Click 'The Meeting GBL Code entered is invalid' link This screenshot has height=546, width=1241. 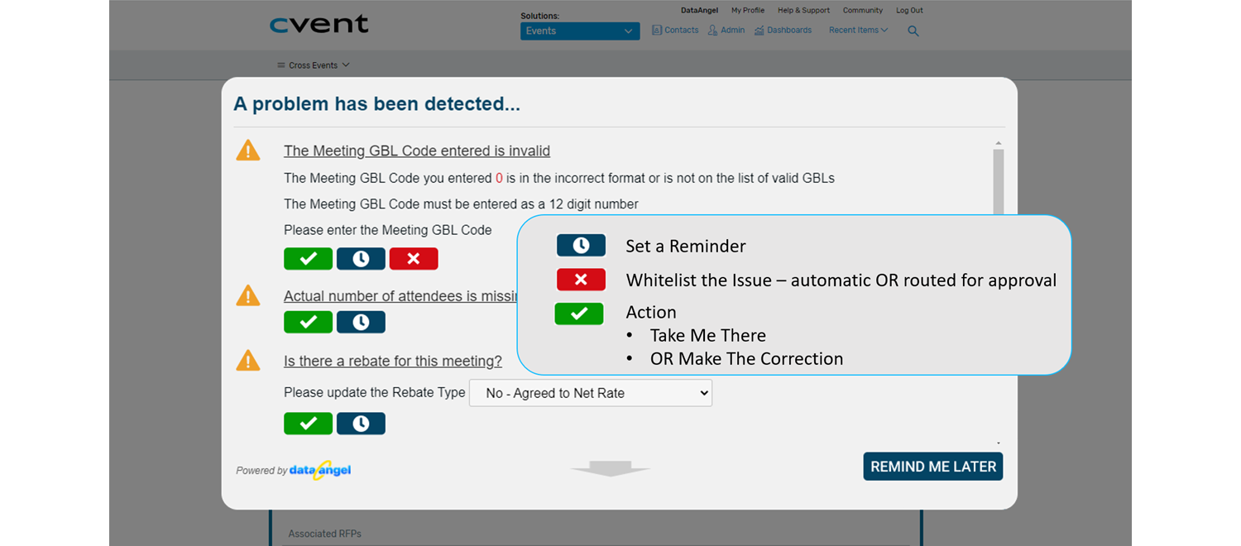coord(416,151)
